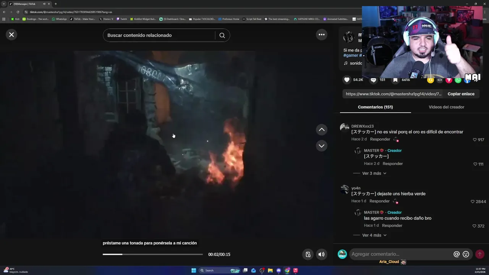Open comments via speech bubble icon
Viewport: 489px width, 275px height.
pos(373,80)
